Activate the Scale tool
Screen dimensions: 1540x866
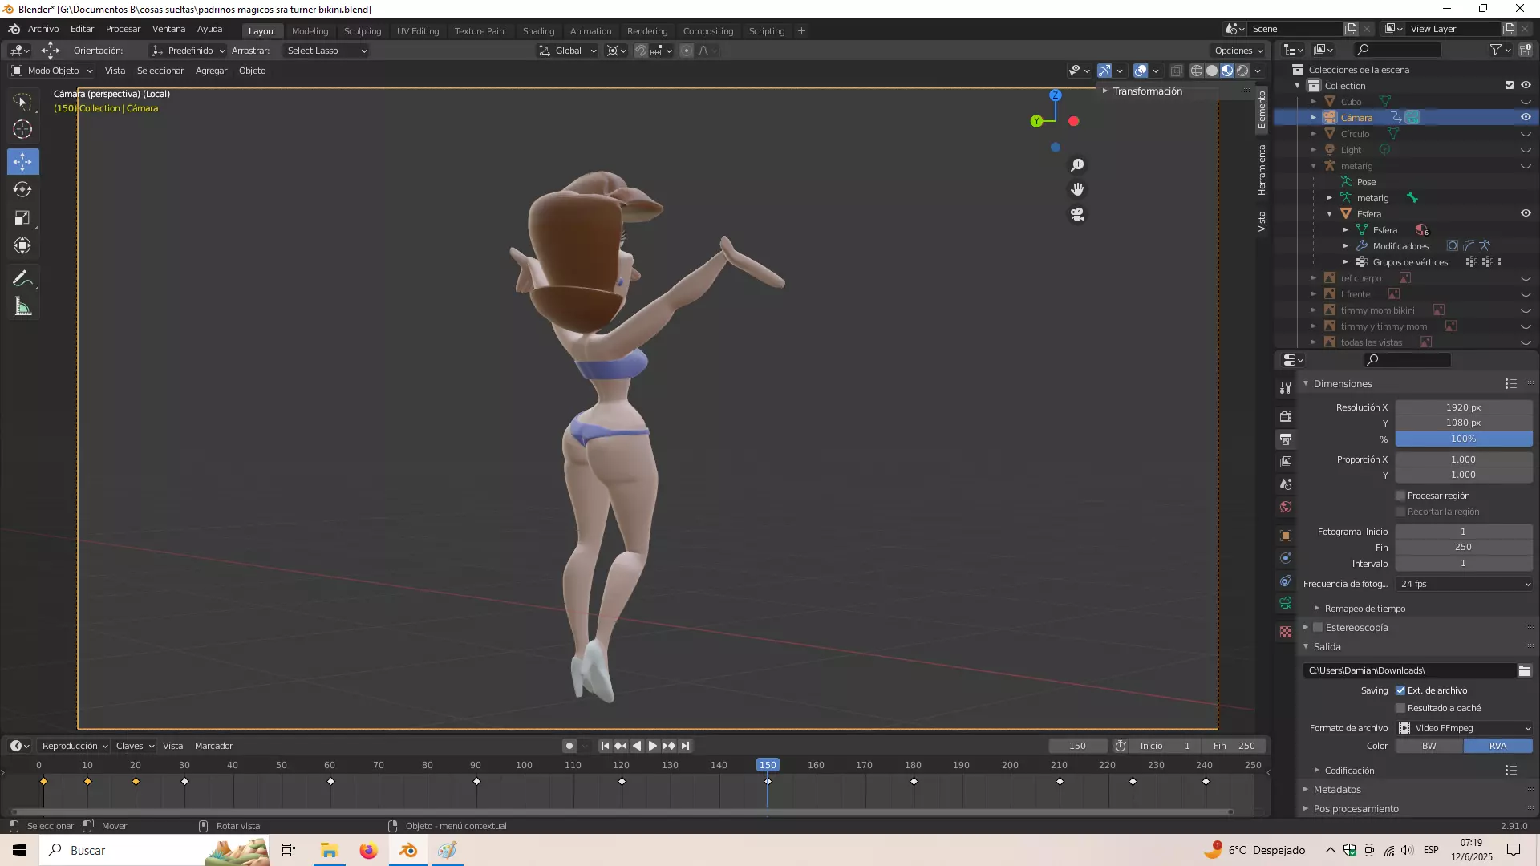pyautogui.click(x=22, y=217)
